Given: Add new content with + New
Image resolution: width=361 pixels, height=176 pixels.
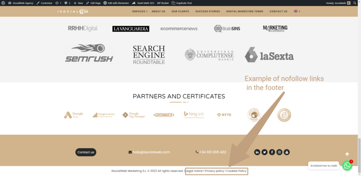Looking at the screenshot, I should tap(78, 3).
